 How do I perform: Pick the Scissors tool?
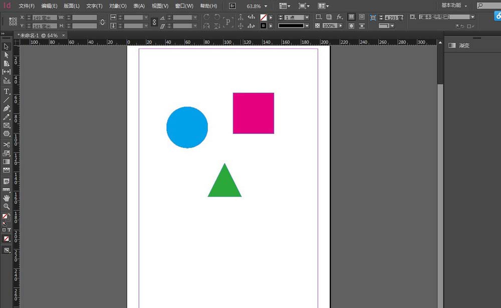[x=7, y=144]
